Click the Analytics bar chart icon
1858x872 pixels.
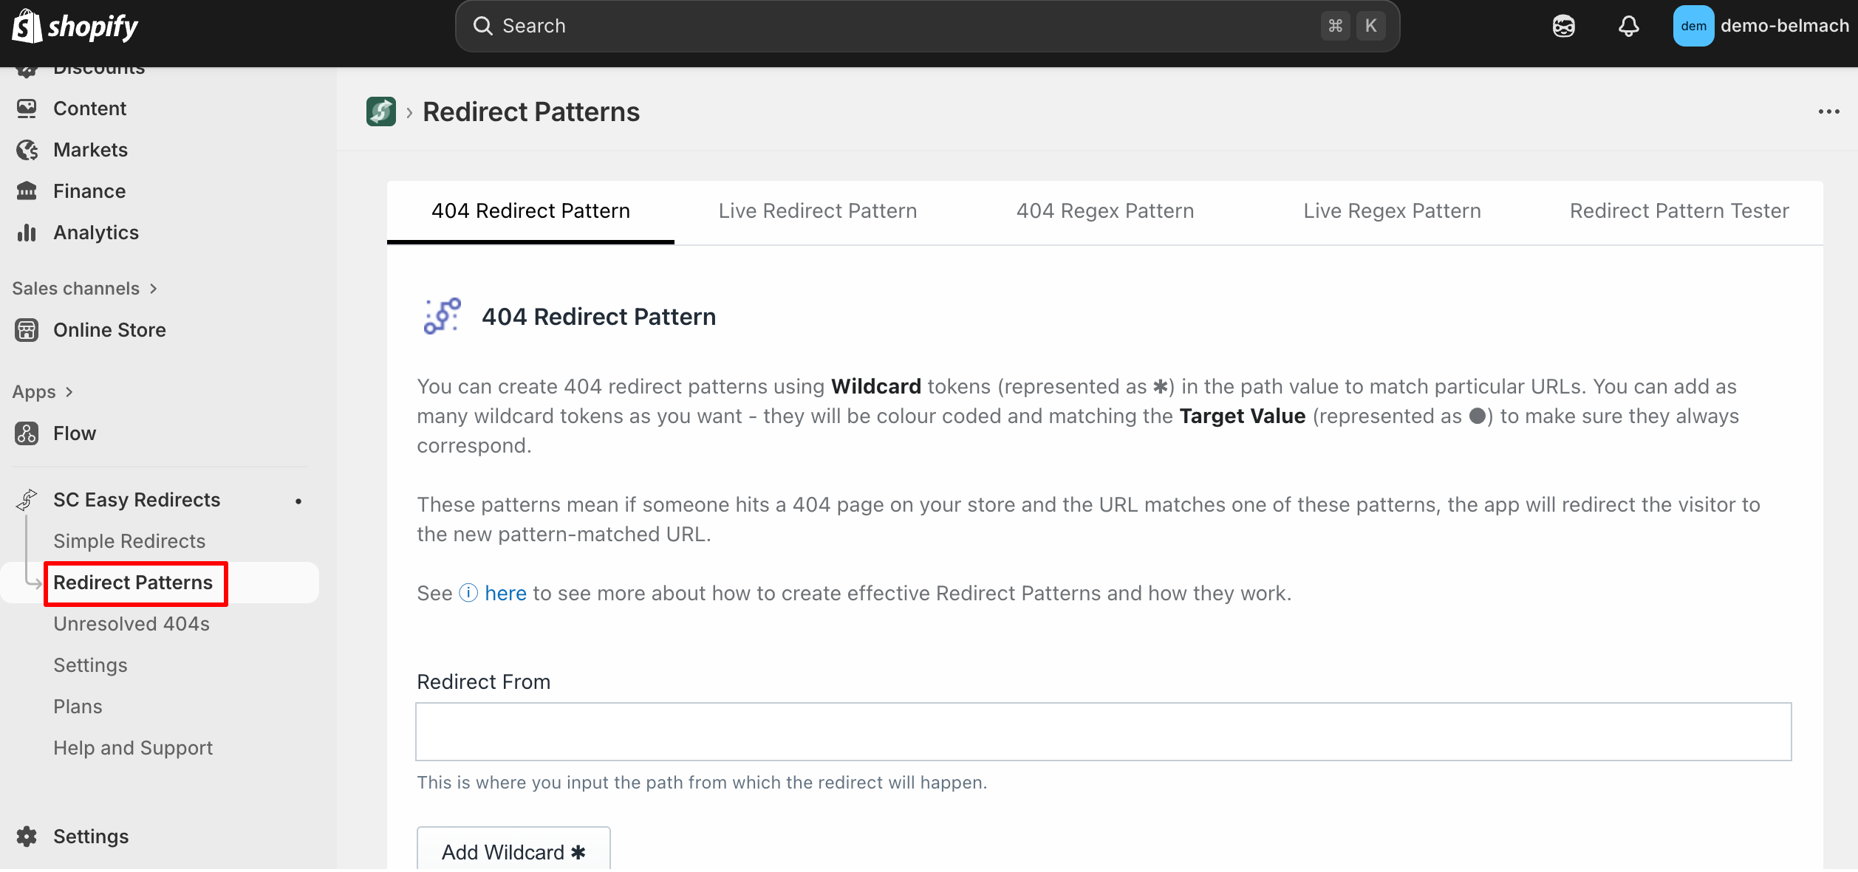click(27, 233)
